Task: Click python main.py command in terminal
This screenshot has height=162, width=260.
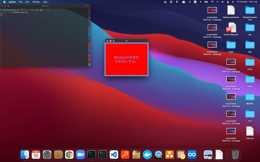Action: point(20,12)
